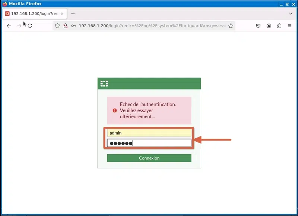
Task: Open the Firefox account menu
Action: [269, 26]
